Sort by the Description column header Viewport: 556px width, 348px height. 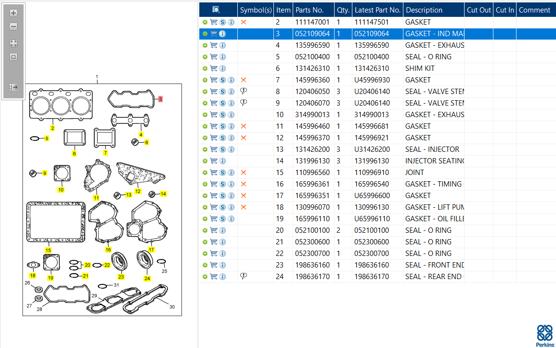click(434, 10)
